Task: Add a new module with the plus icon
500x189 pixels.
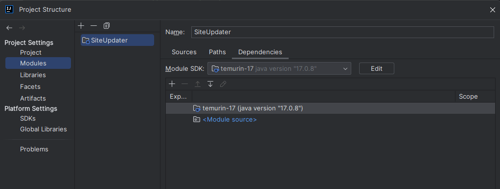Action: click(x=81, y=25)
